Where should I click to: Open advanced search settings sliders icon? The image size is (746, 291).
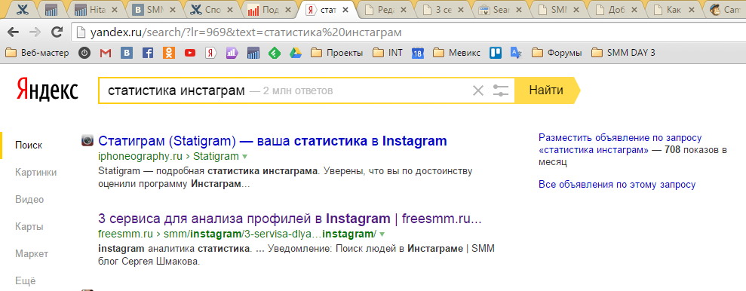[x=501, y=90]
